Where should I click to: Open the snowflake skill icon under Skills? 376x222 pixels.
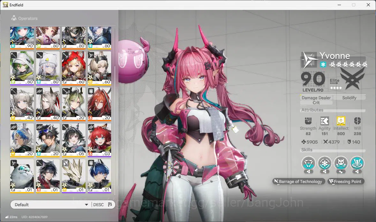pos(325,163)
